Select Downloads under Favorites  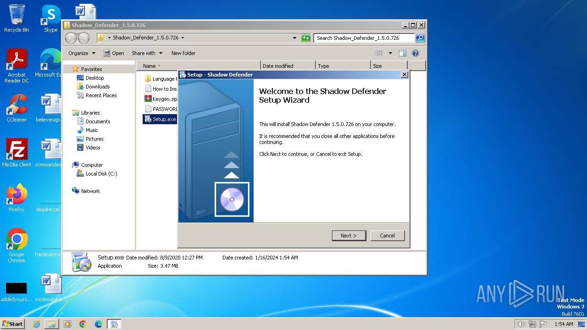pos(98,87)
